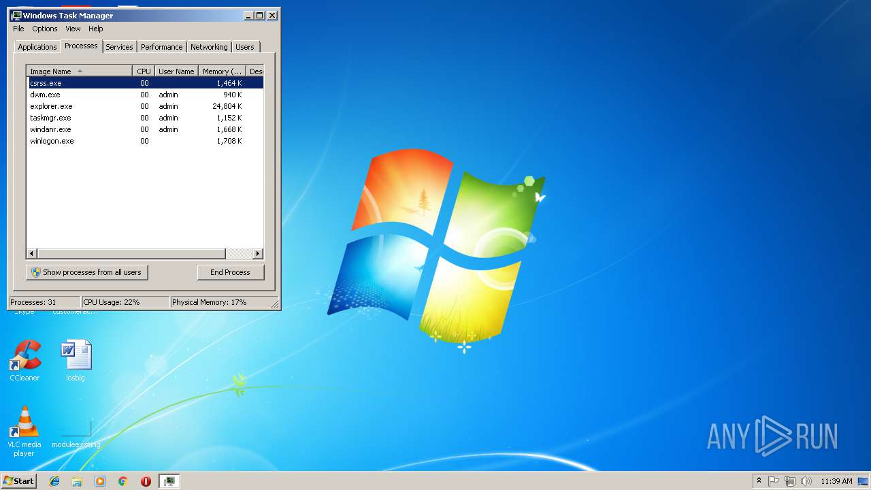Click the Show Desktop button

[x=864, y=481]
